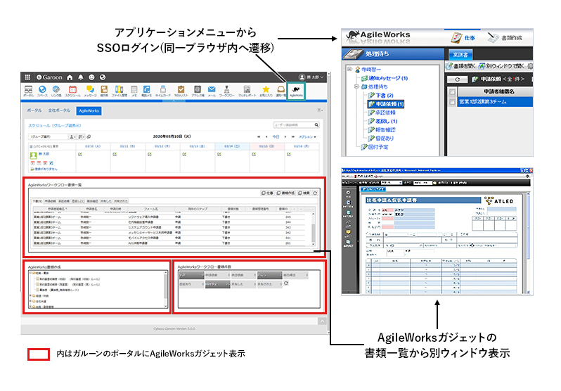Open the スペース app icon

(x=42, y=91)
